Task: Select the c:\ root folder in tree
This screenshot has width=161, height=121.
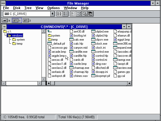Action: click(x=7, y=31)
